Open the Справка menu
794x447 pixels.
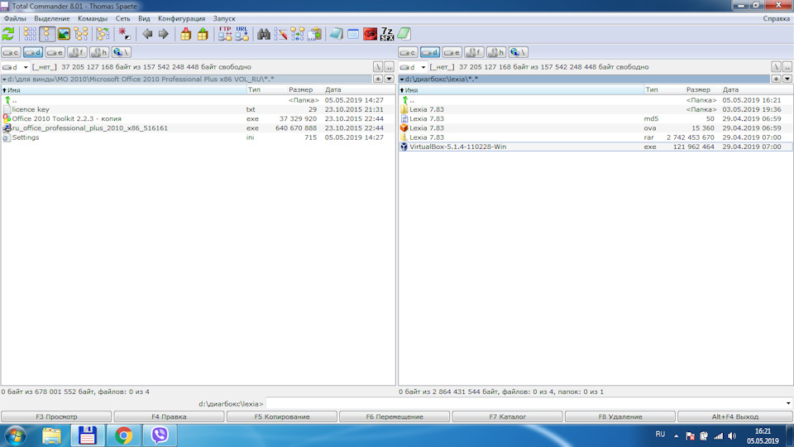(x=776, y=19)
